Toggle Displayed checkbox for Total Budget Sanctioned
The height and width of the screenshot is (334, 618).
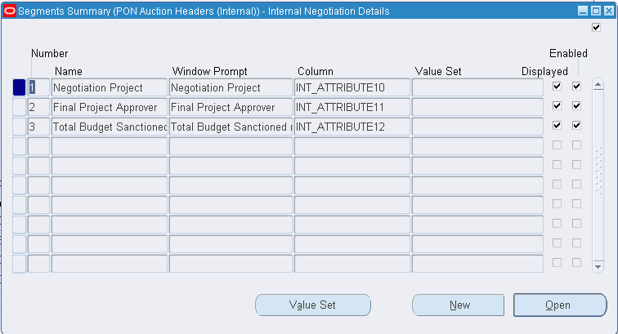[557, 125]
